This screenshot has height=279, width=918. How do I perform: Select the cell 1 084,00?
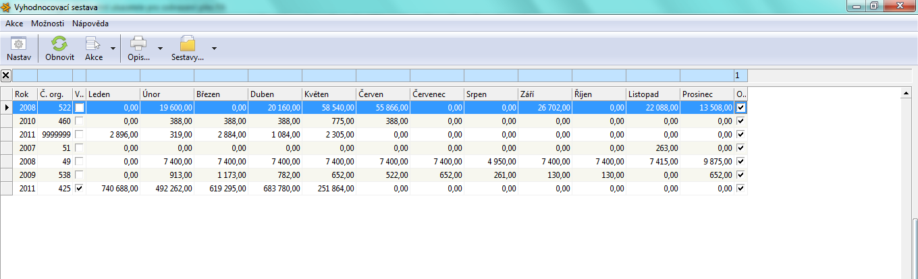click(x=275, y=135)
